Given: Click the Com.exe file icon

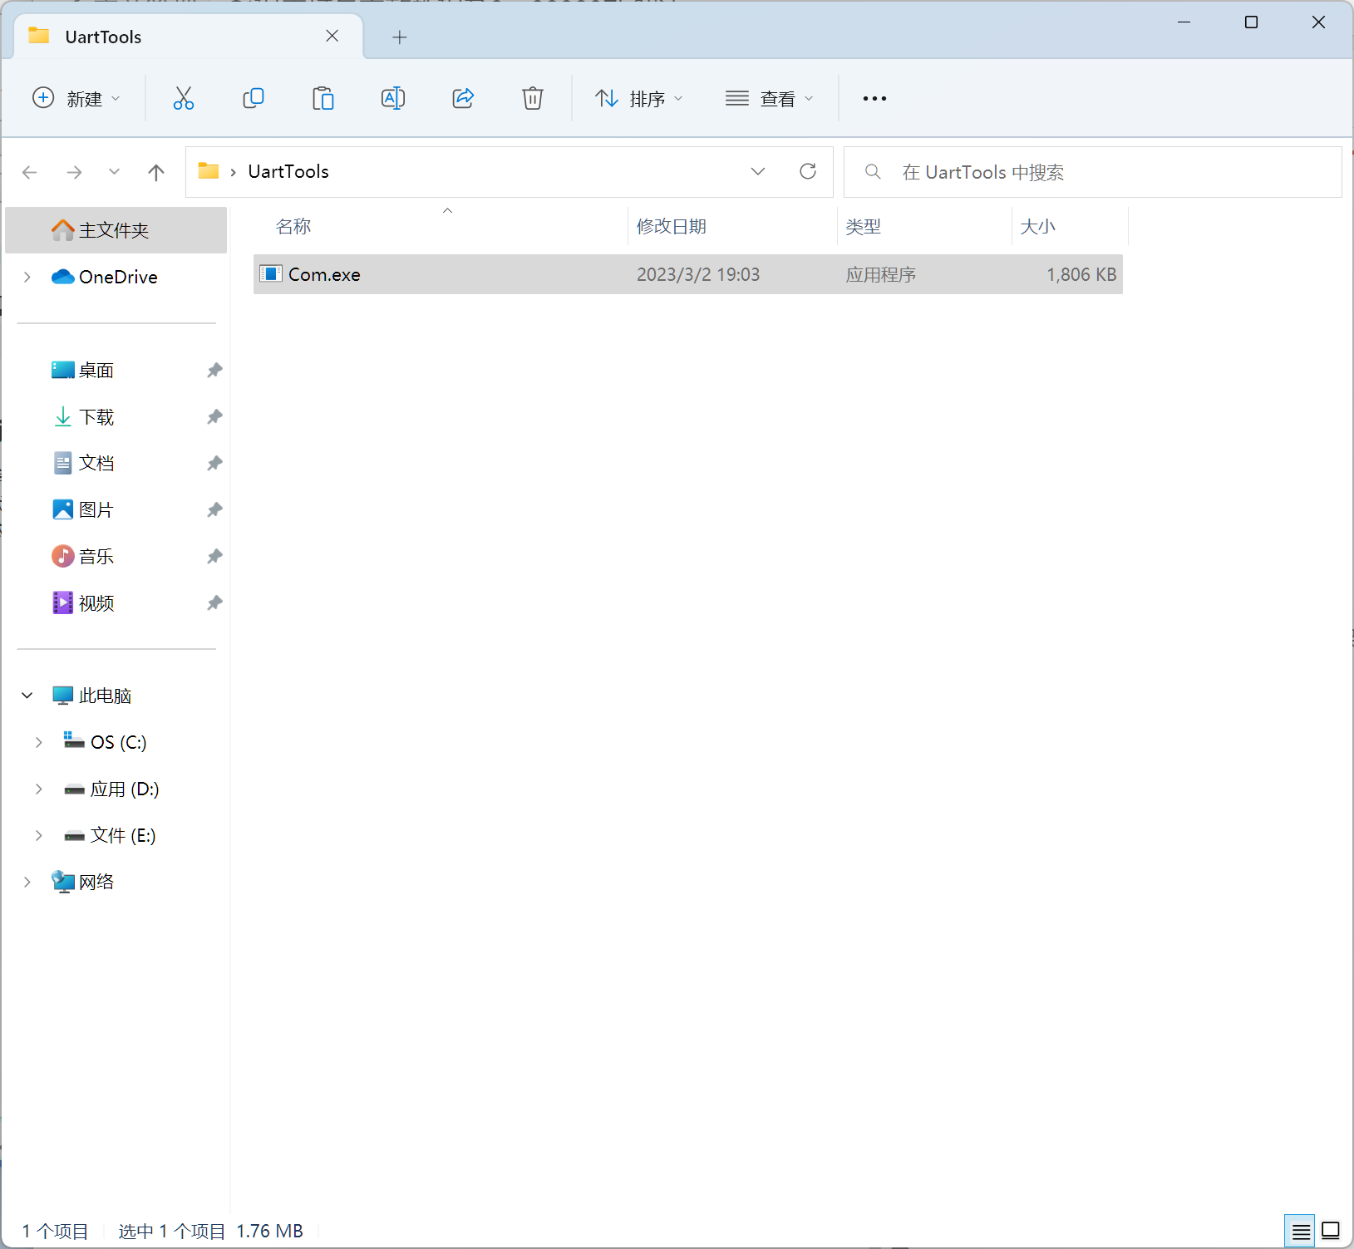Looking at the screenshot, I should point(271,273).
